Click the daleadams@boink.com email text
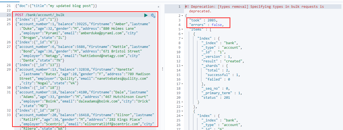 98,101
